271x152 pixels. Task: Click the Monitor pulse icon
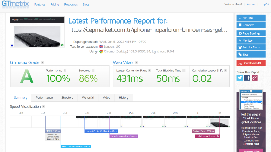[x=240, y=41]
